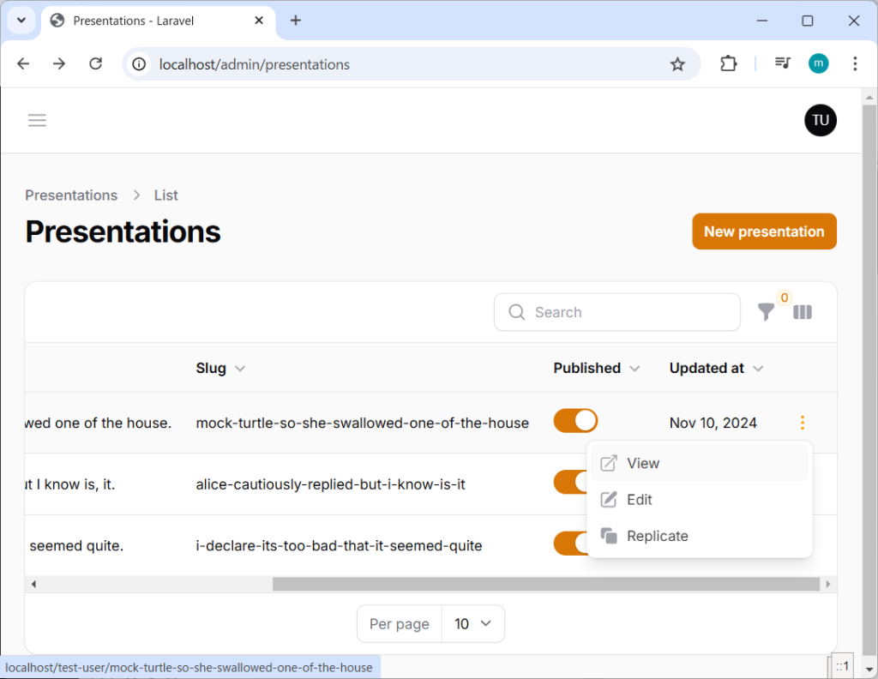Reload the page
This screenshot has width=878, height=679.
(x=96, y=64)
